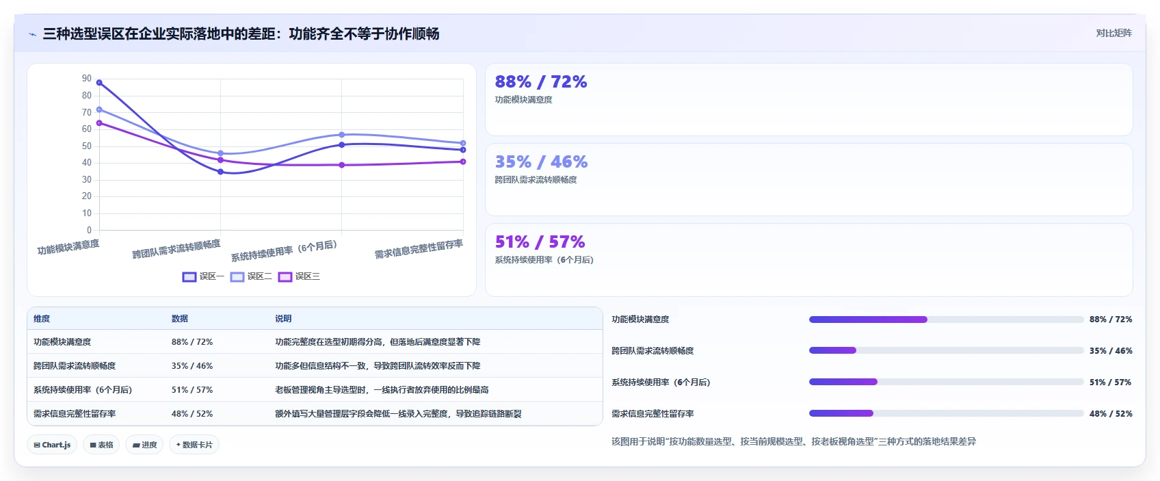Click table cell 系统持续使用率（6个月后）
The image size is (1160, 481).
pos(83,390)
